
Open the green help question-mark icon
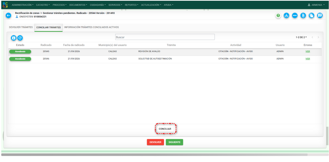coord(278,16)
